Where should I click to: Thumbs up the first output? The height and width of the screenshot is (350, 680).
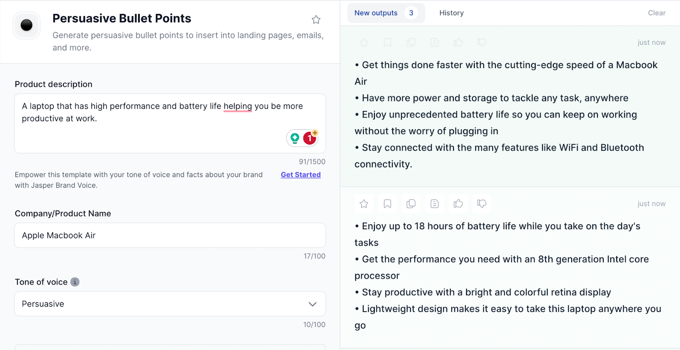point(458,43)
